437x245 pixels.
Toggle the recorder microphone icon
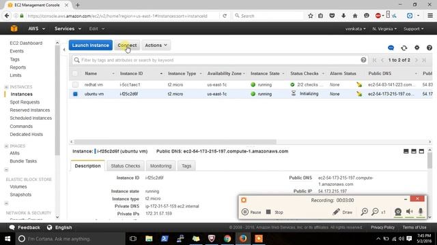pos(421,212)
